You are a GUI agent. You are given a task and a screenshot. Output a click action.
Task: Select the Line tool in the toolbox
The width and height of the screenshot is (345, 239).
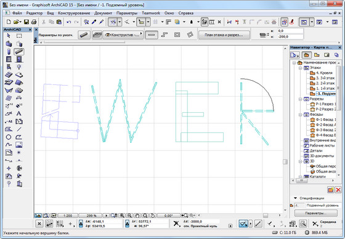click(x=19, y=129)
